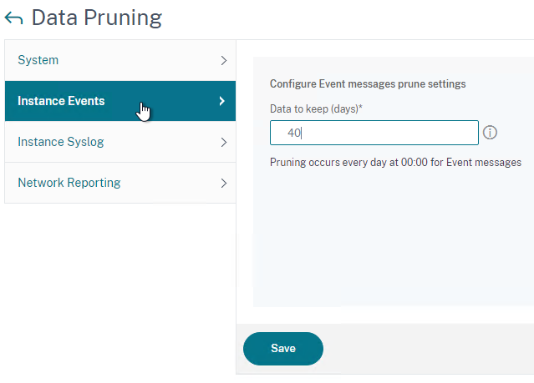This screenshot has width=534, height=383.
Task: Click the white chevron on Instance Events
Action: click(222, 101)
